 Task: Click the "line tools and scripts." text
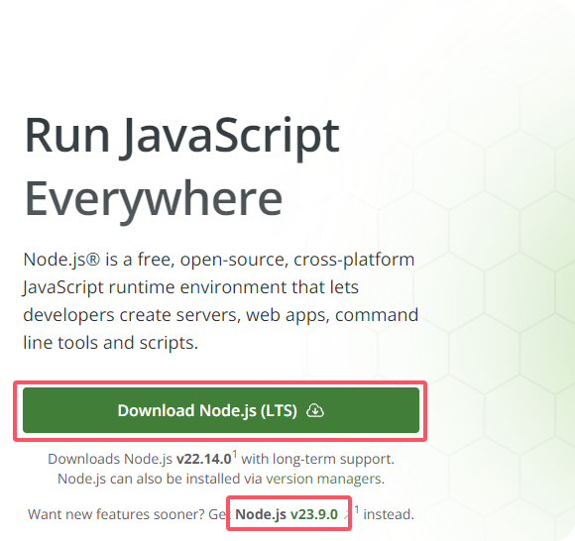110,343
